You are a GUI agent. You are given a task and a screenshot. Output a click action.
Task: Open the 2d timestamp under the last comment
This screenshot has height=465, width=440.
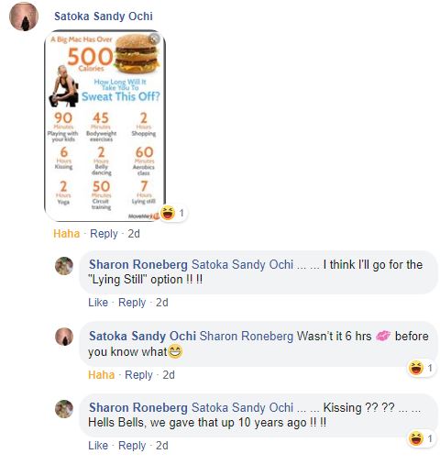(x=162, y=446)
